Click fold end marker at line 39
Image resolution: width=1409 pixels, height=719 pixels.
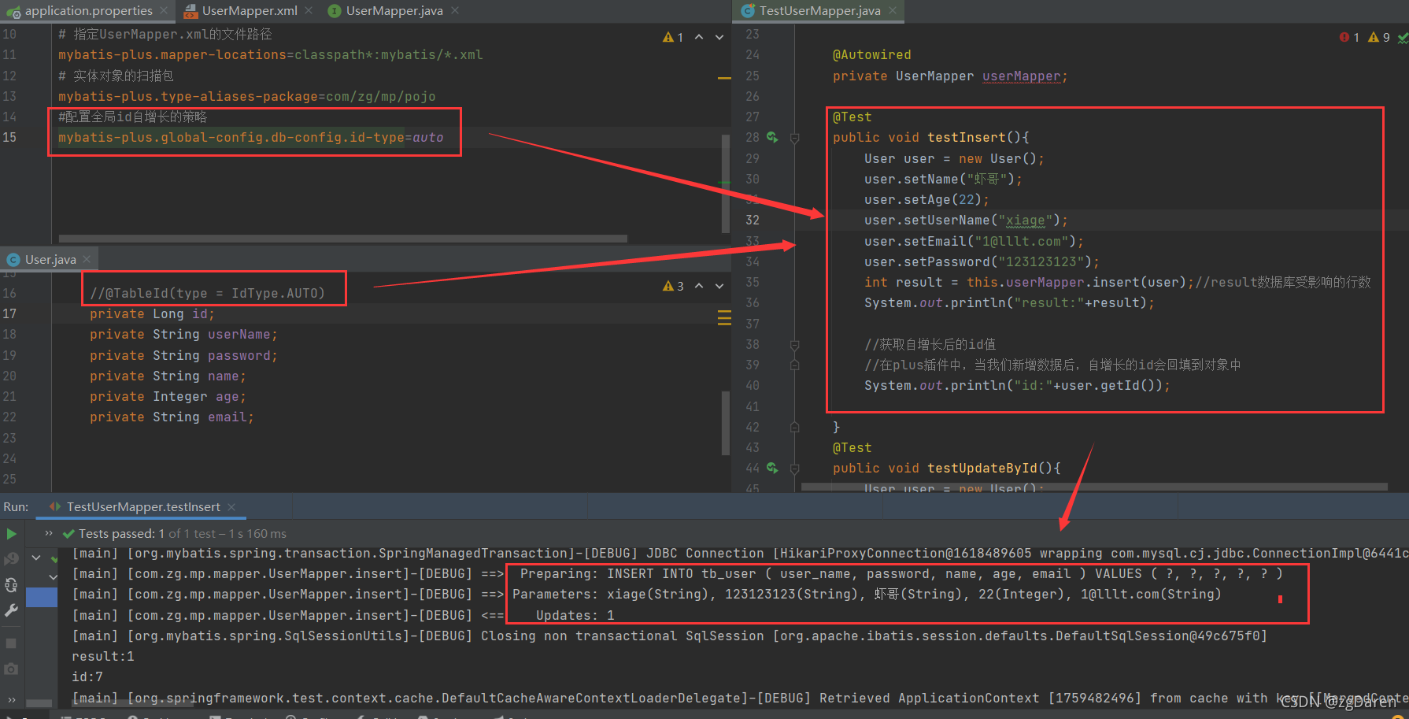coord(794,365)
